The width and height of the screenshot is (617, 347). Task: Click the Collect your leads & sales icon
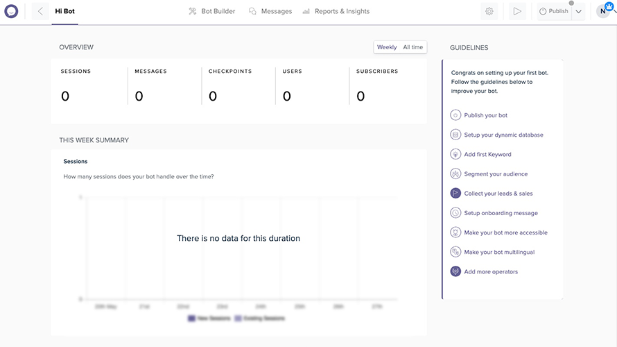click(x=455, y=193)
